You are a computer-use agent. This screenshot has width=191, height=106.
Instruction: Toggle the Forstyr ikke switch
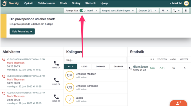point(82,10)
